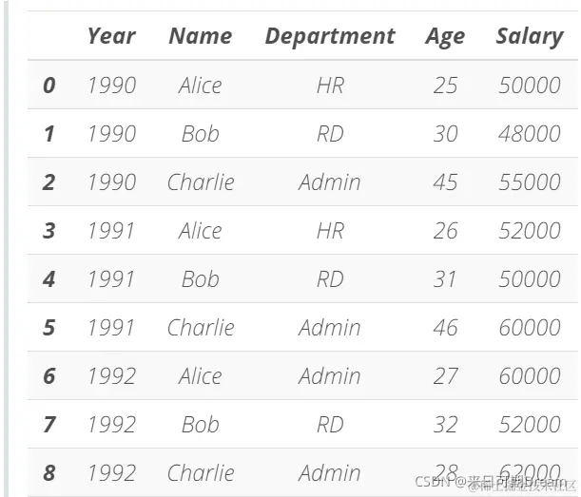
Task: Click salary value 48000
Action: click(530, 134)
